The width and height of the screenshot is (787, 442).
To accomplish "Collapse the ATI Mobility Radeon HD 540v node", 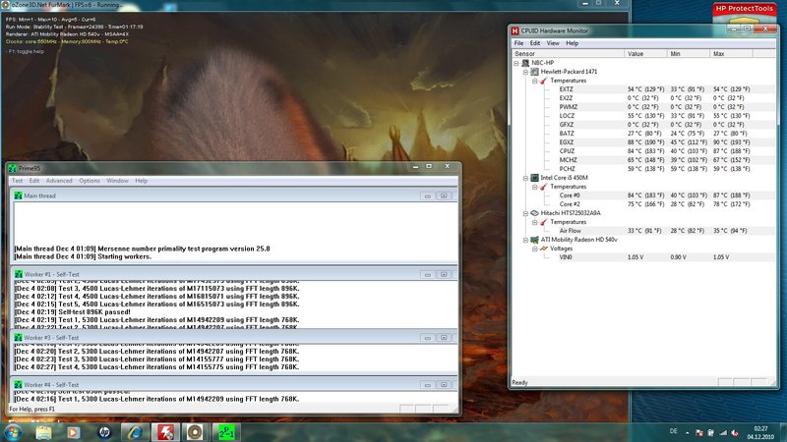I will click(x=525, y=240).
